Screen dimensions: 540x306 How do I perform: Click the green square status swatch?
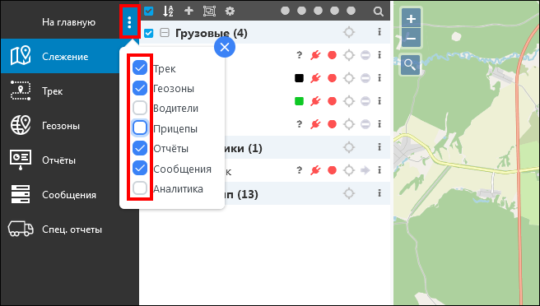[300, 101]
